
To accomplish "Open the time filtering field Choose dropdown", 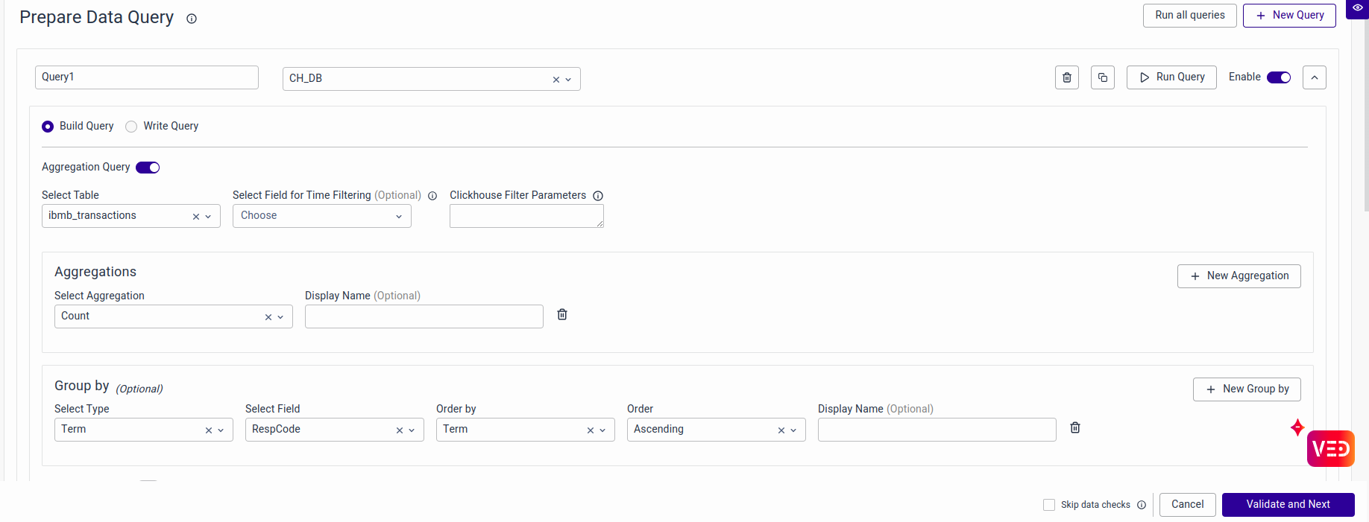I will (x=321, y=216).
